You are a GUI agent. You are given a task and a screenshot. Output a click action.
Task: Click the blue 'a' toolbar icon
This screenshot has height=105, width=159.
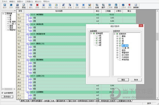(x=83, y=6)
